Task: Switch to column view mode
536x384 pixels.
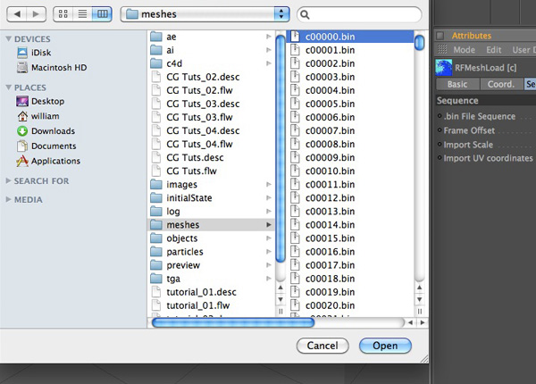Action: point(102,14)
